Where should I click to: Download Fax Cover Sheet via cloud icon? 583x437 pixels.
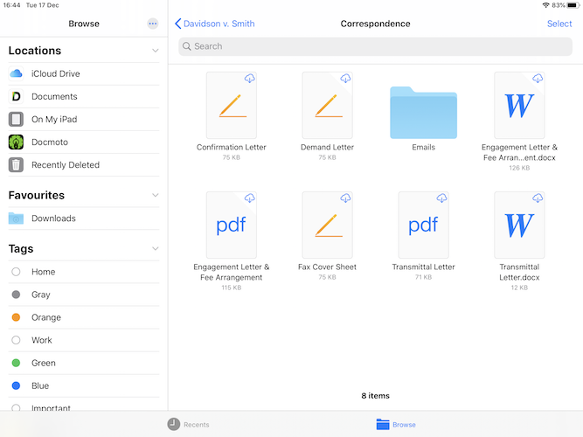[x=345, y=198]
